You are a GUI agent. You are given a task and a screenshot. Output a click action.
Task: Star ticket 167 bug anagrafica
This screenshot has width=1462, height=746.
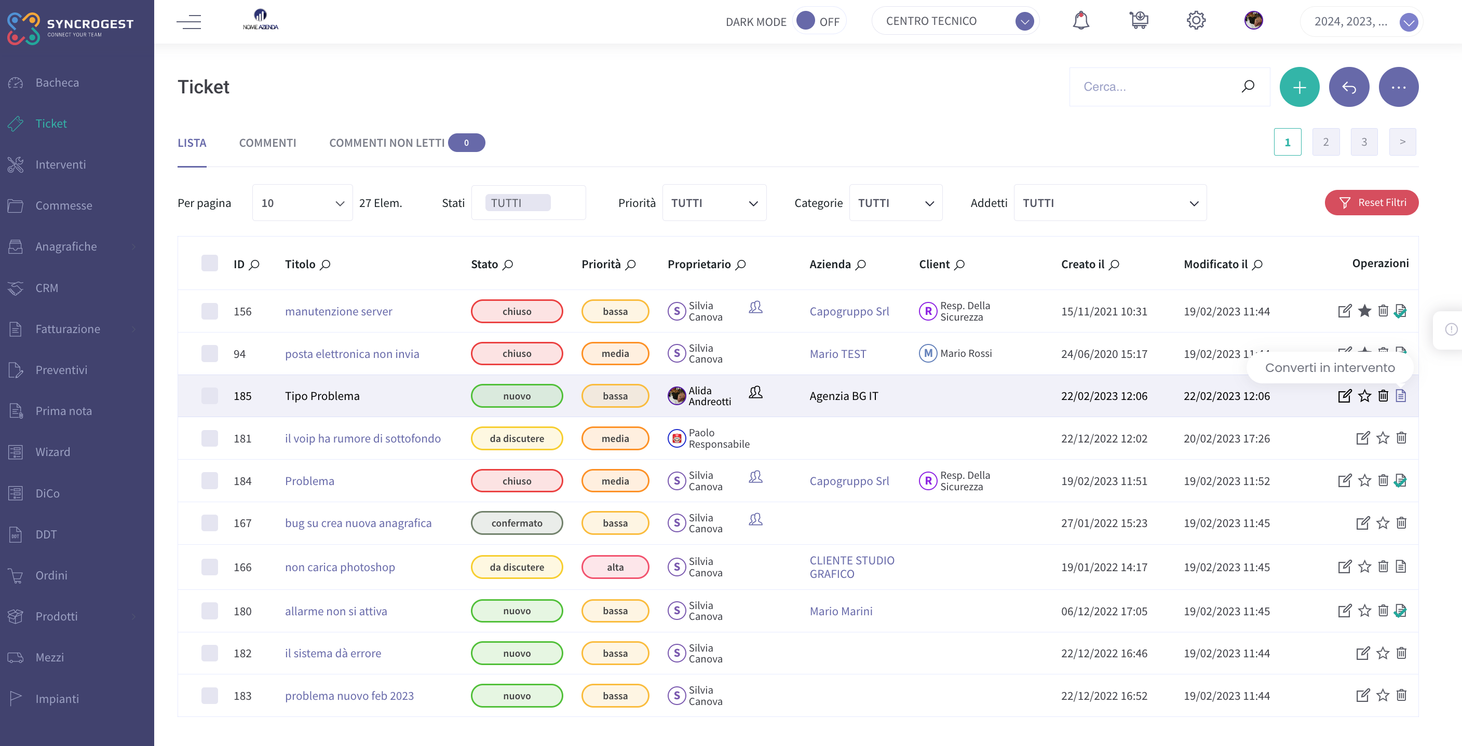click(x=1383, y=523)
